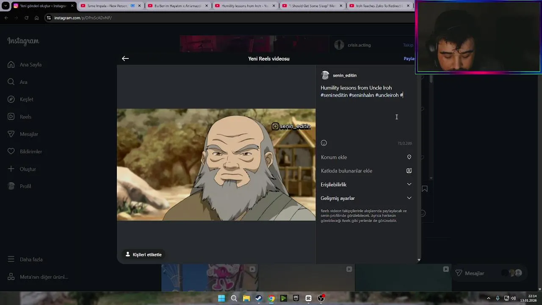Click the browser back arrow
Viewport: 542px width, 305px height.
6,18
